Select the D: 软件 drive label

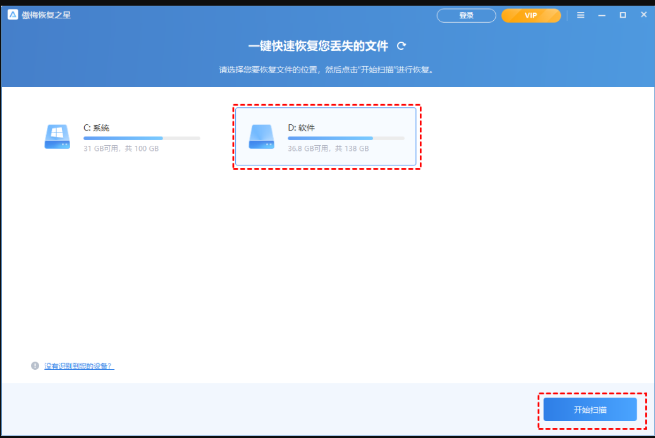pyautogui.click(x=301, y=127)
